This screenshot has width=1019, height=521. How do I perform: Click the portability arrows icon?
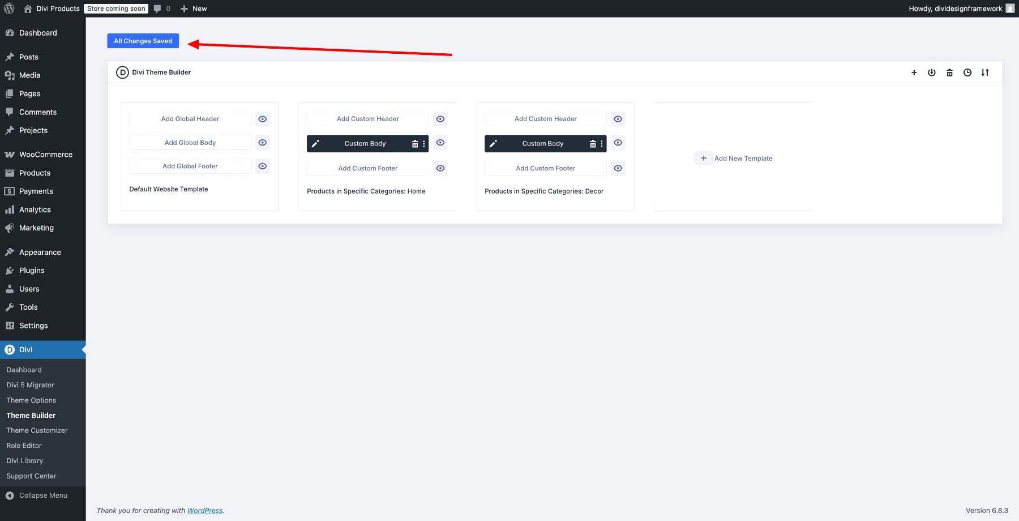(x=985, y=72)
